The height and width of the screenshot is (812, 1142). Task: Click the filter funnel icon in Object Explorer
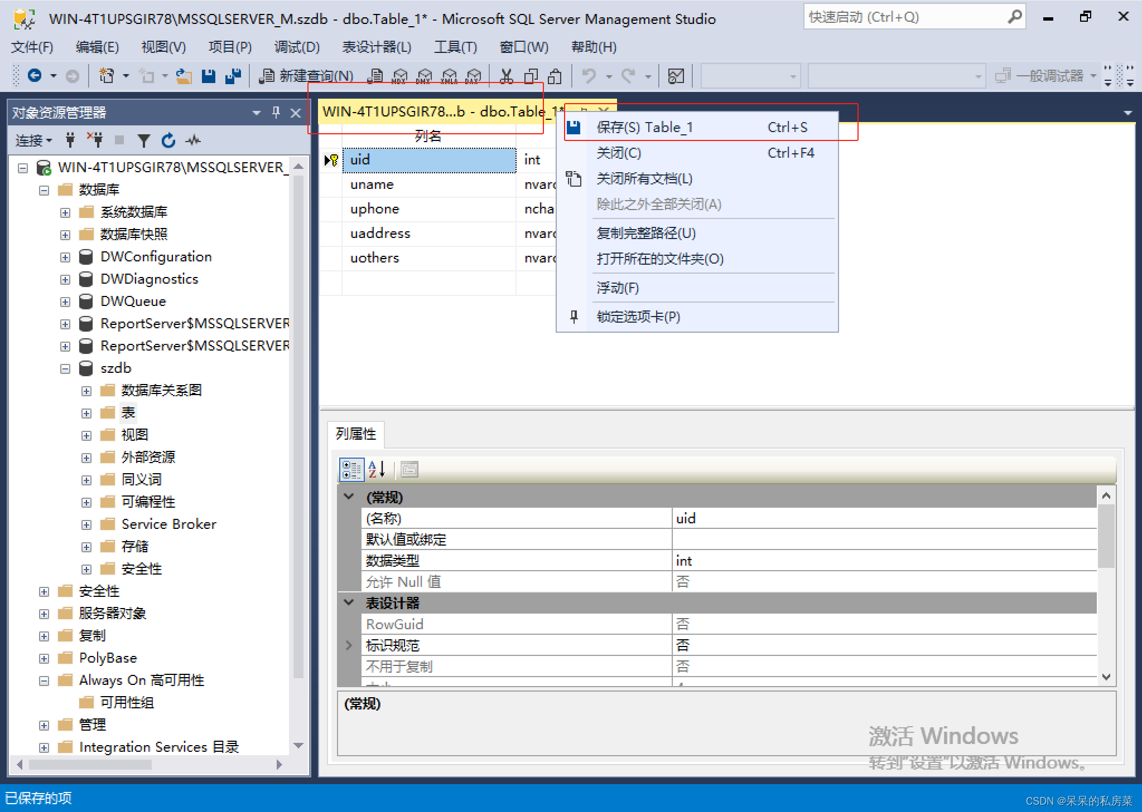click(143, 140)
